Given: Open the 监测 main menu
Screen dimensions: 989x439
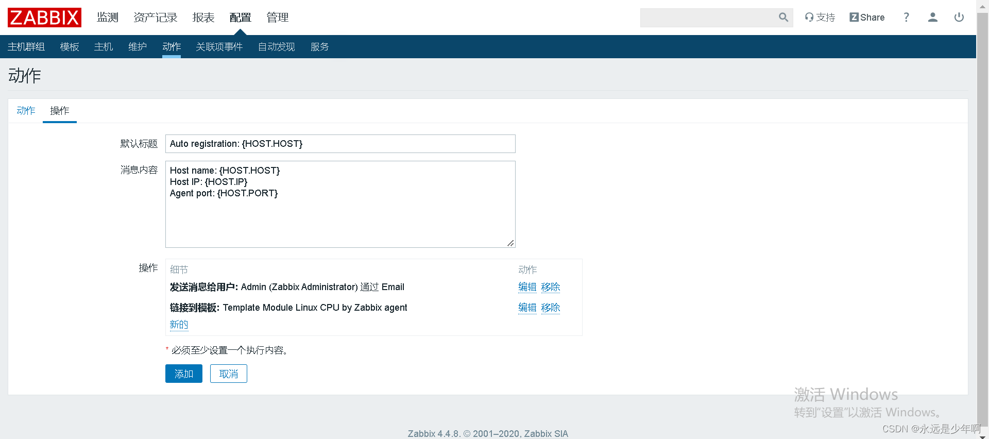Looking at the screenshot, I should click(108, 18).
